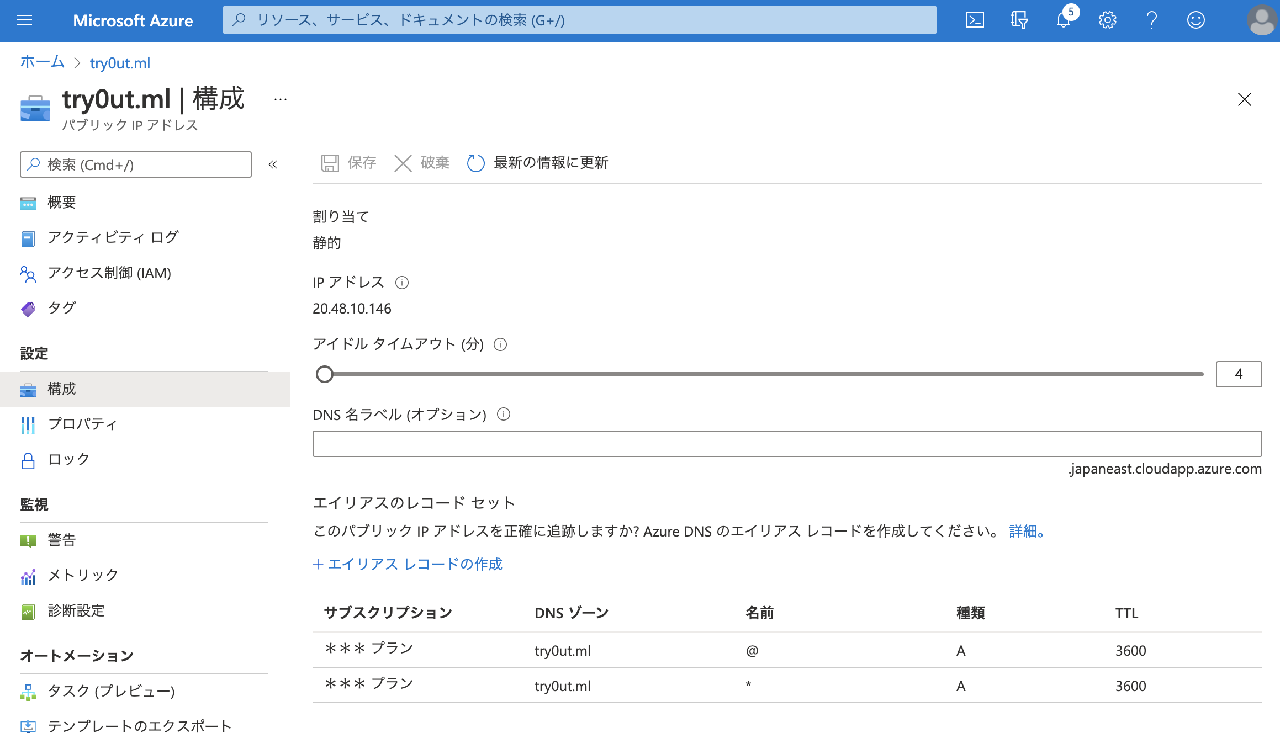Open the user account avatar menu
The image size is (1280, 733).
click(x=1262, y=20)
